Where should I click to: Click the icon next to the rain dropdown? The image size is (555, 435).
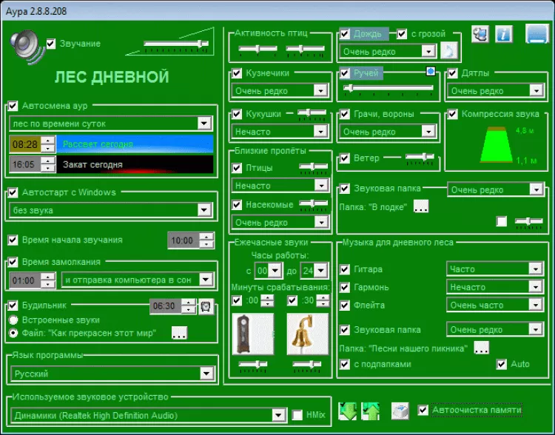[449, 51]
